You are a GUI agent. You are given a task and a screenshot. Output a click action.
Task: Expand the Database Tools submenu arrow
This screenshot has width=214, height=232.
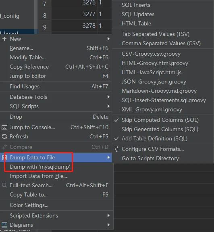109,97
